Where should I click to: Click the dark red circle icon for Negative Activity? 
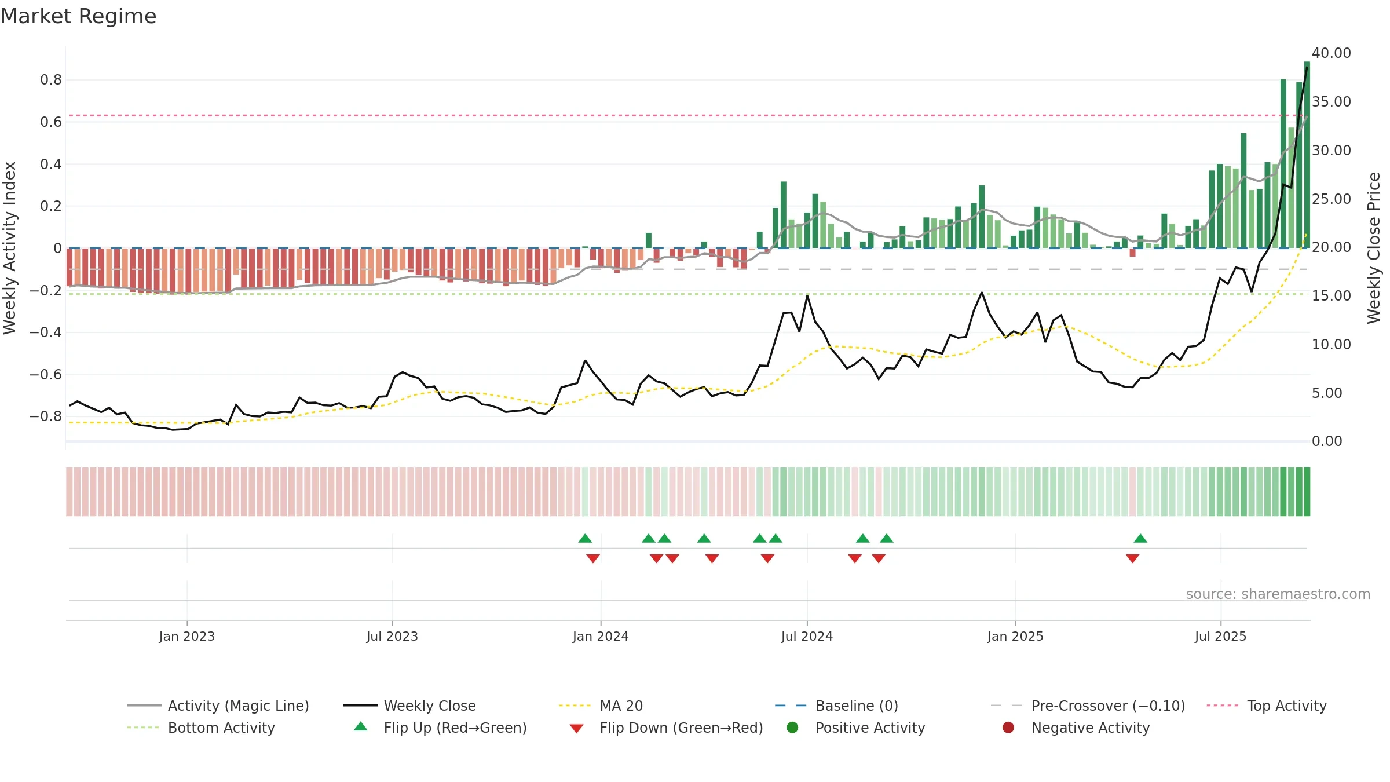tap(1008, 728)
